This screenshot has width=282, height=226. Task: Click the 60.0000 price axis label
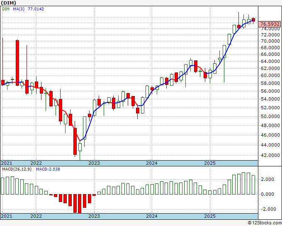270,76
